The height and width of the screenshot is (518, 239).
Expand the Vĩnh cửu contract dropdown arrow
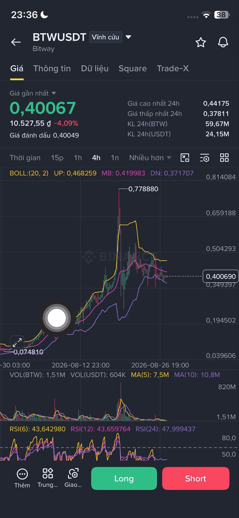click(x=128, y=37)
